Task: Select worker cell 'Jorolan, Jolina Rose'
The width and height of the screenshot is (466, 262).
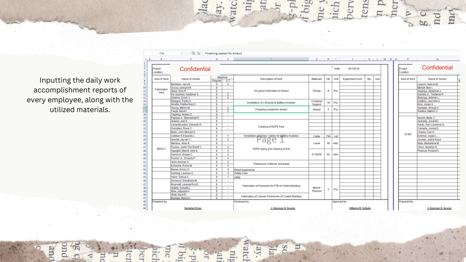Action: (437, 139)
